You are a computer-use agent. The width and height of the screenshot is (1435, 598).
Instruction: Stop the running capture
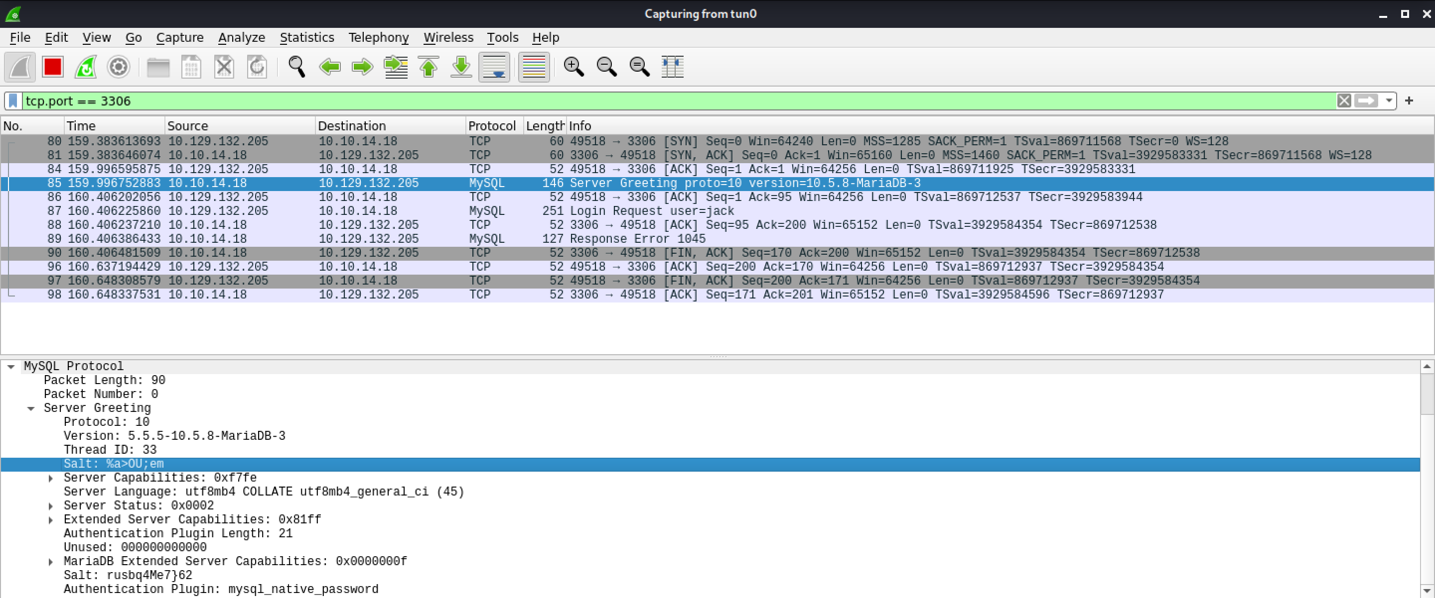pos(53,67)
